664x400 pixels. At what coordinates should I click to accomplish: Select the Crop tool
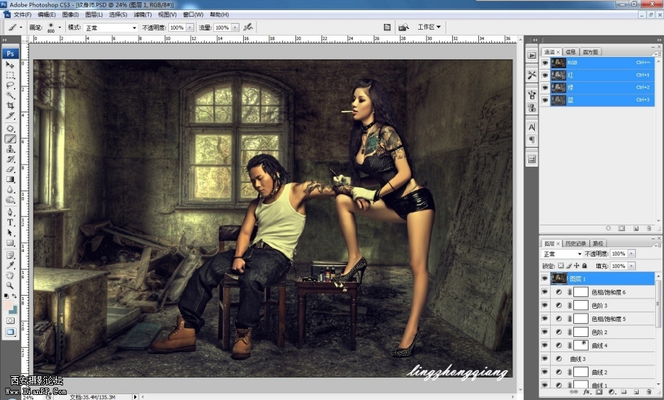(x=10, y=106)
